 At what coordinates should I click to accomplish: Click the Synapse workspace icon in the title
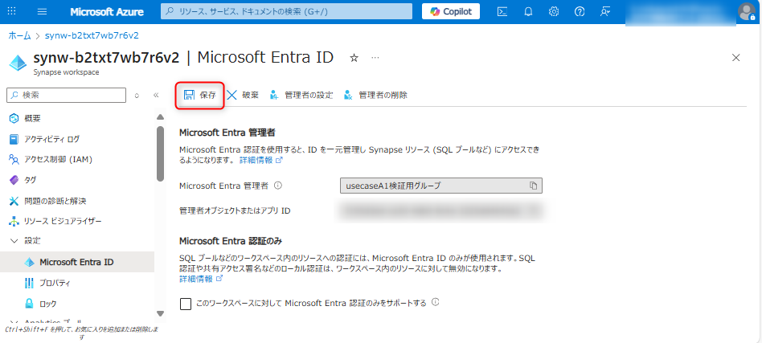[19, 63]
